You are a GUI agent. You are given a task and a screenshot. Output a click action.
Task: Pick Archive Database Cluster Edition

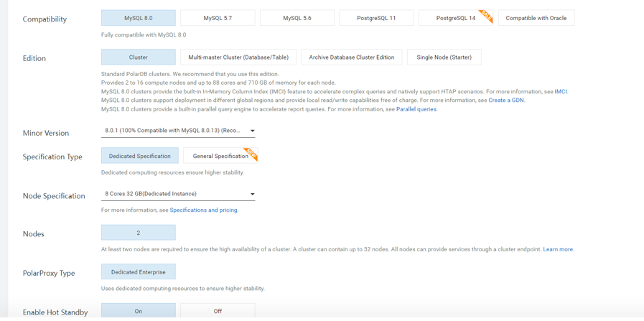point(352,57)
